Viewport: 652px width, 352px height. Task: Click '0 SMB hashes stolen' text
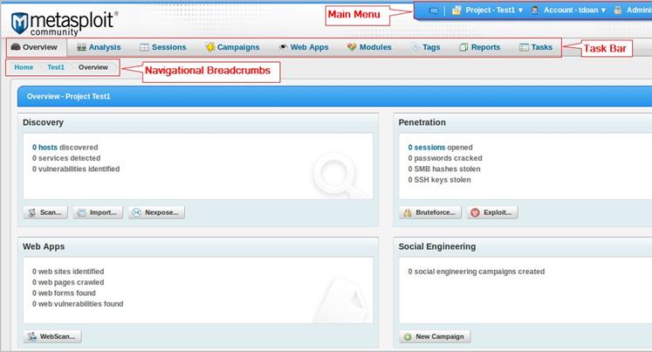[x=444, y=169]
